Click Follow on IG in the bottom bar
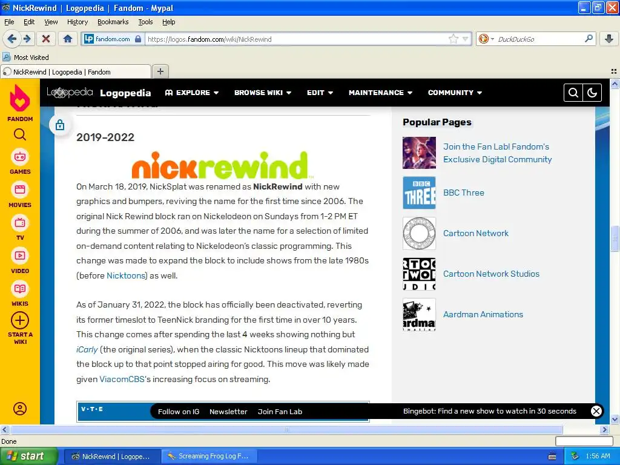This screenshot has height=465, width=620. (x=179, y=412)
